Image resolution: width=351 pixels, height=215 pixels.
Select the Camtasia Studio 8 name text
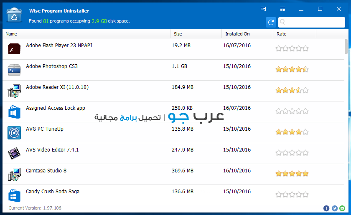click(x=46, y=171)
